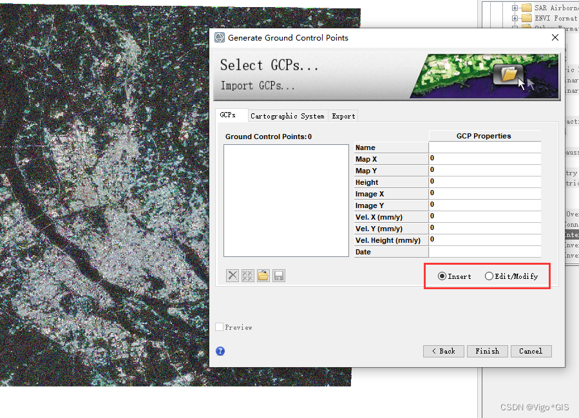Image resolution: width=579 pixels, height=418 pixels.
Task: Click the SAR Airborne folder icon in the tree
Action: (x=527, y=7)
